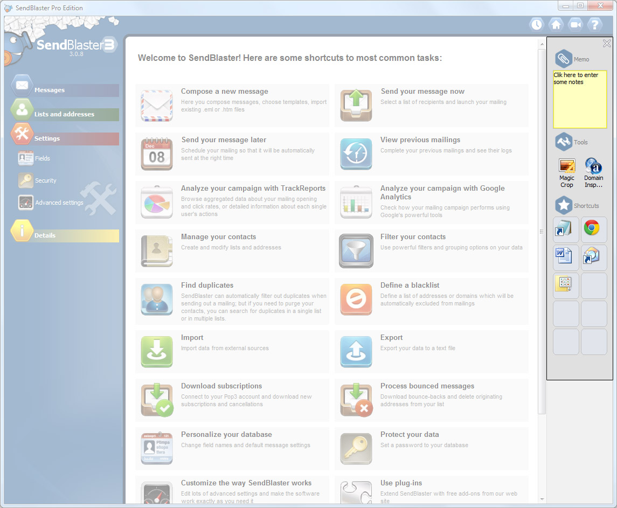
Task: Click the Compose a new message envelope icon
Action: pos(157,106)
